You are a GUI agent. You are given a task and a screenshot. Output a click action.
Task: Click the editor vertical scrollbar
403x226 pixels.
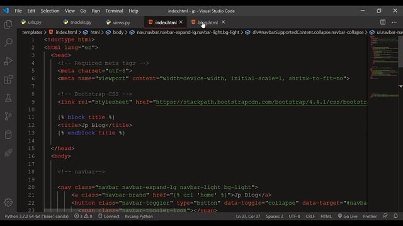click(400, 51)
